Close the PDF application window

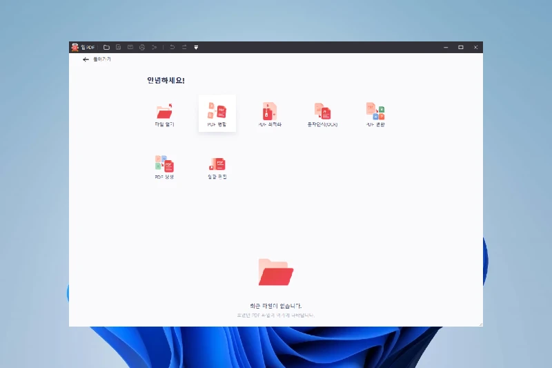pos(475,47)
